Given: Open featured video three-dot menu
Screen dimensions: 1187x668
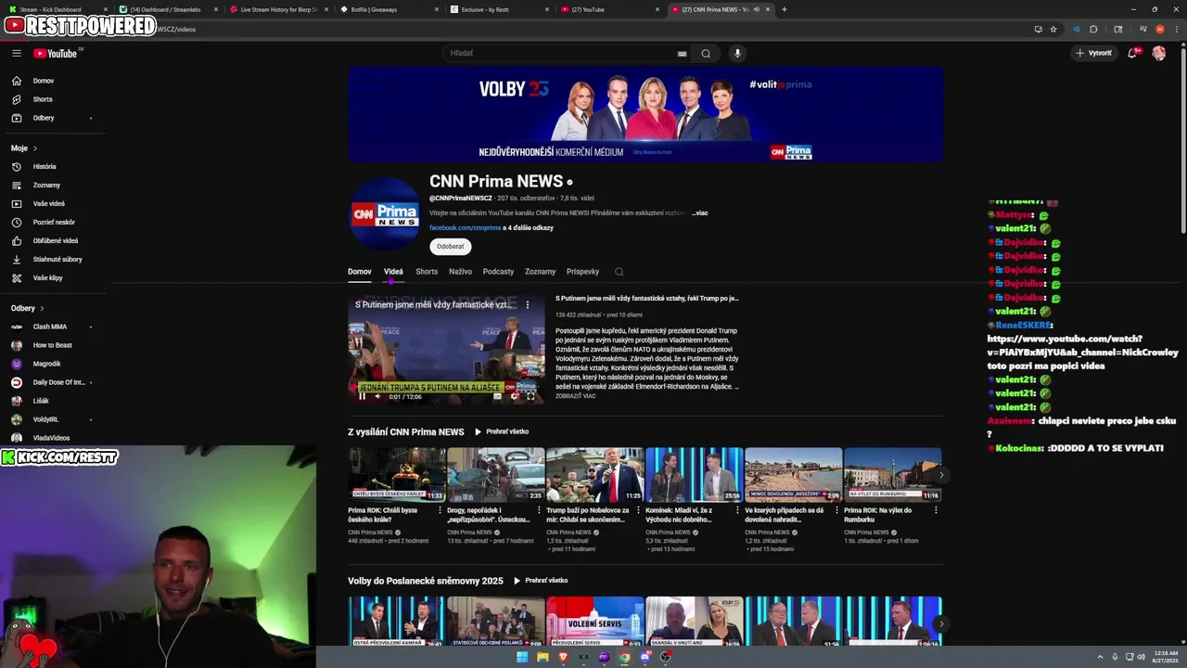Looking at the screenshot, I should (x=528, y=304).
